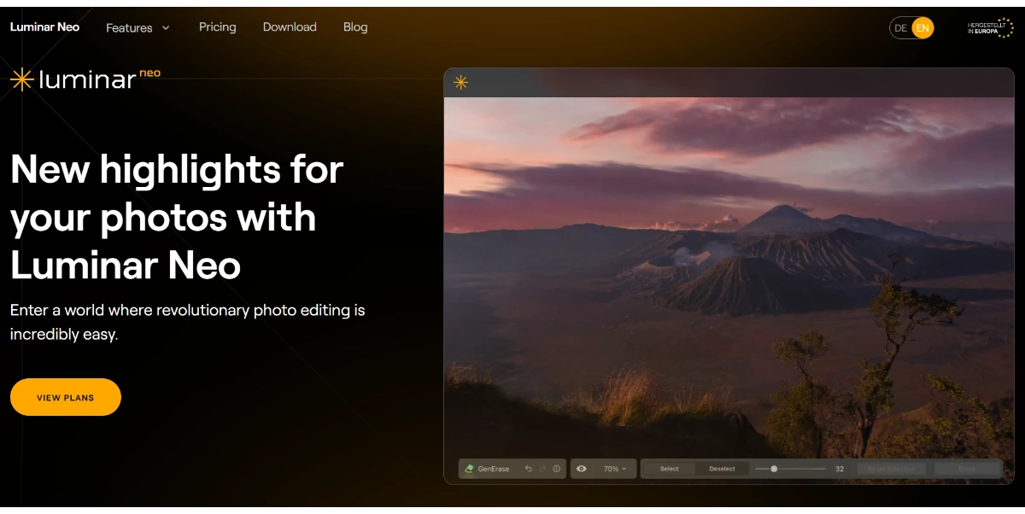Click the Select button in the toolbar
The height and width of the screenshot is (514, 1025).
click(670, 469)
